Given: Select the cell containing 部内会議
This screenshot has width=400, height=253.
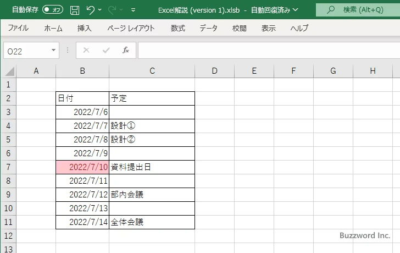Looking at the screenshot, I should click(152, 195).
